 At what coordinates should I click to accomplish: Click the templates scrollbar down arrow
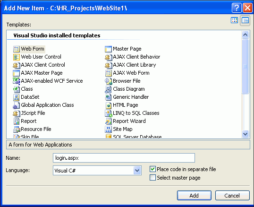pos(245,134)
